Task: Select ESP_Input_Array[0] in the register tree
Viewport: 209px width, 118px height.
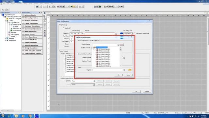Action: pos(104,49)
